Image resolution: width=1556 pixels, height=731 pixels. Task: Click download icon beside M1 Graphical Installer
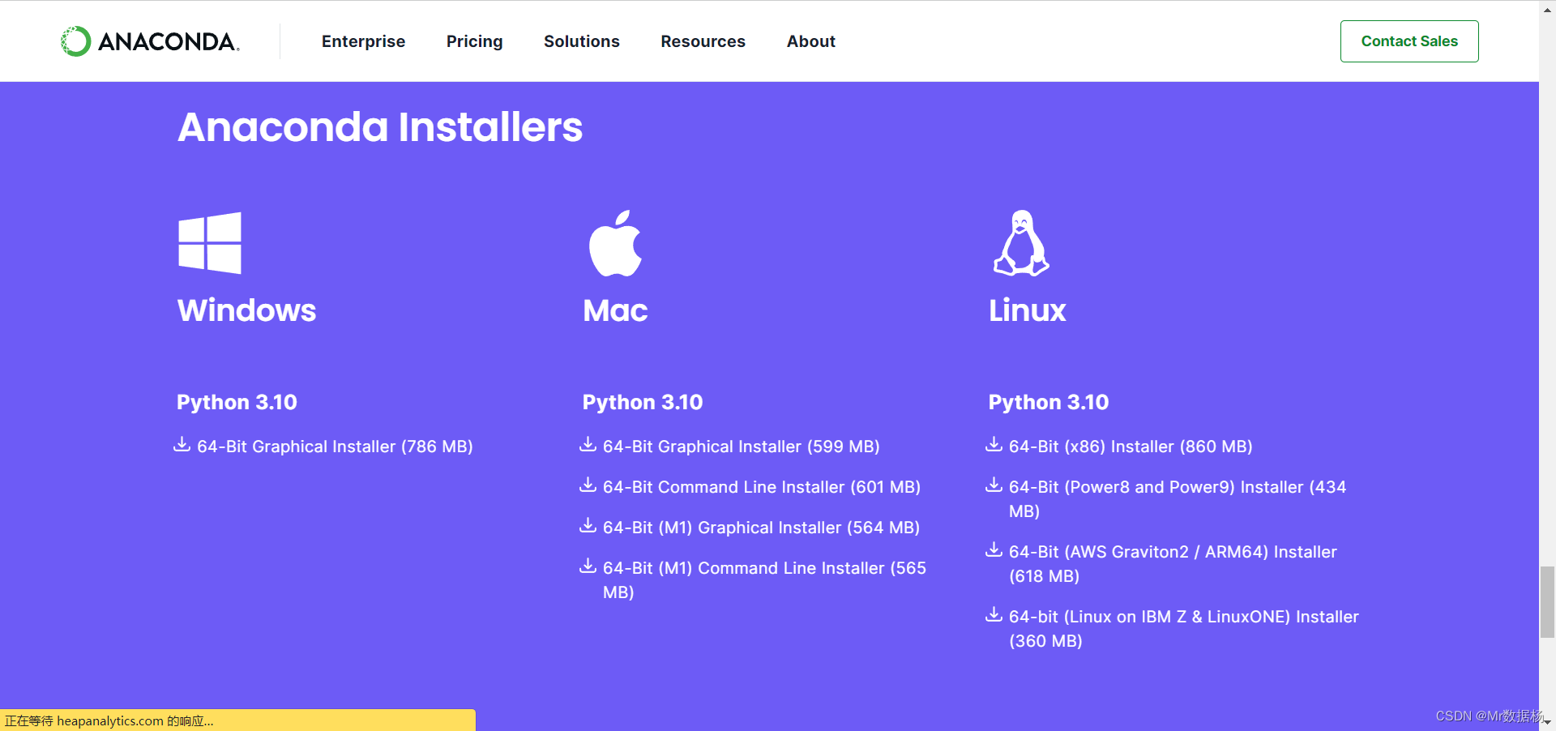[587, 526]
